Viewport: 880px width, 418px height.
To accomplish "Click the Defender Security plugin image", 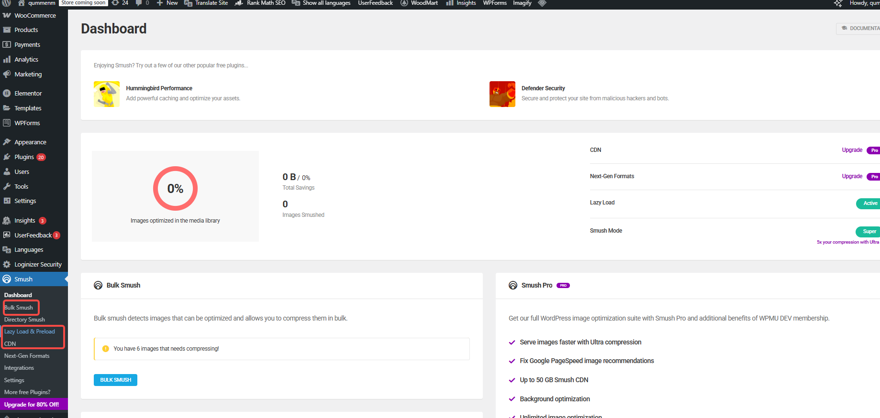I will tap(502, 94).
